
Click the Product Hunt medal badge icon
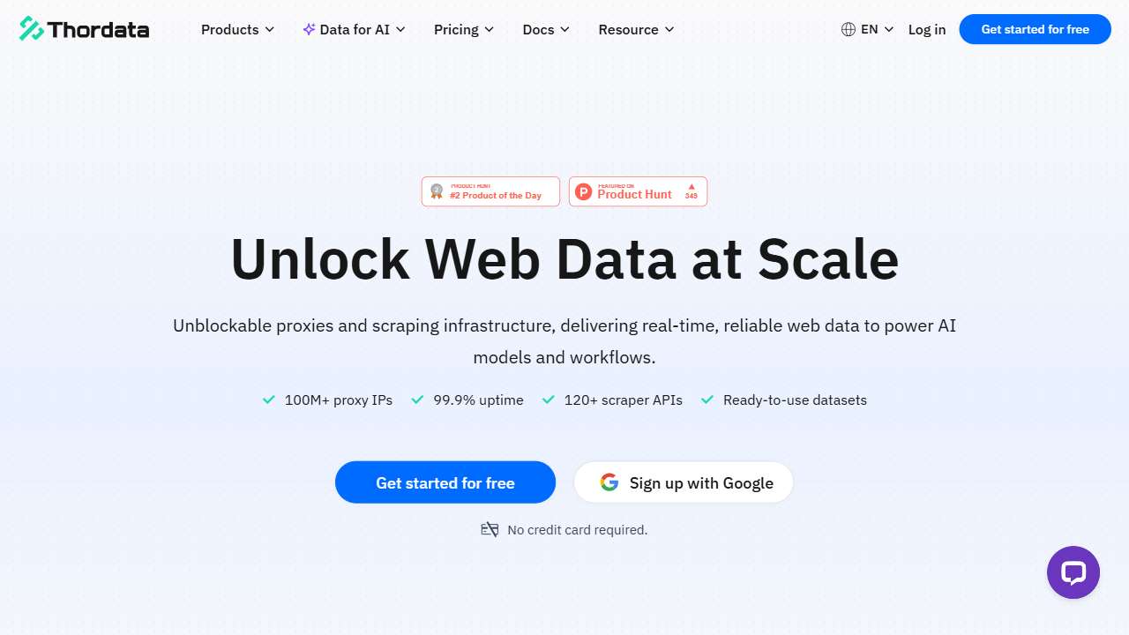click(x=437, y=191)
